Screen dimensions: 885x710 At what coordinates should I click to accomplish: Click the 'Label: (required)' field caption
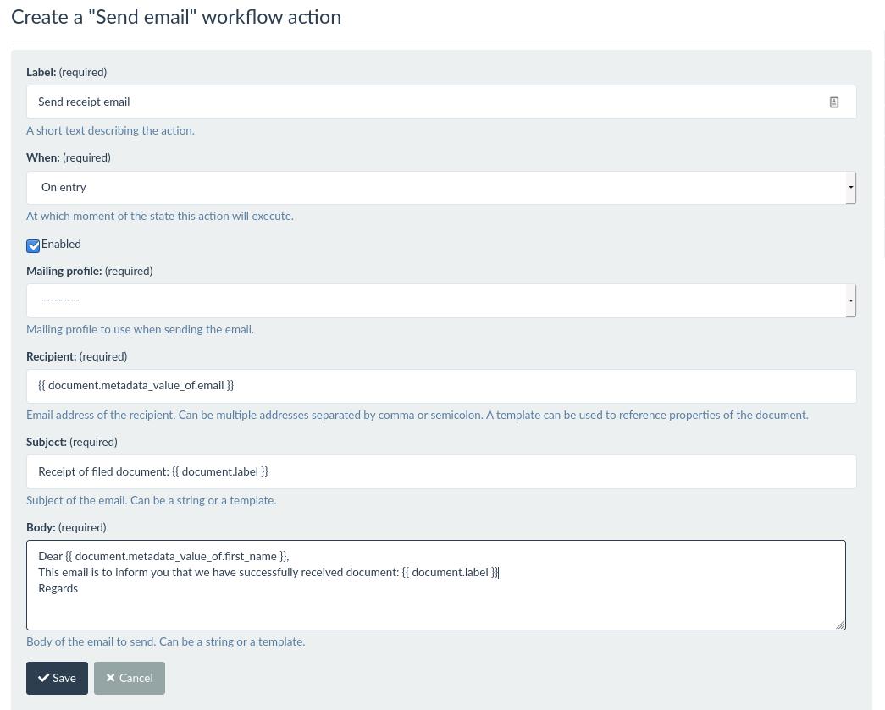pos(67,72)
